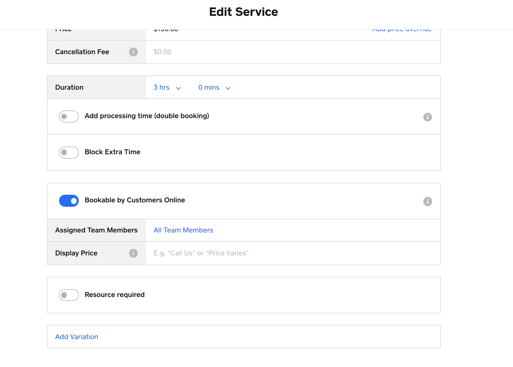
Task: Click the Edit Service page heading
Action: [x=243, y=12]
